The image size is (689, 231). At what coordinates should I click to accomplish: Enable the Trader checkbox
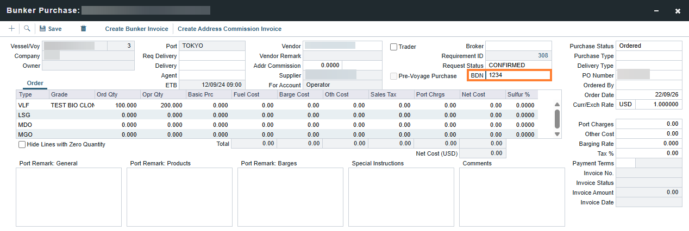coord(394,47)
